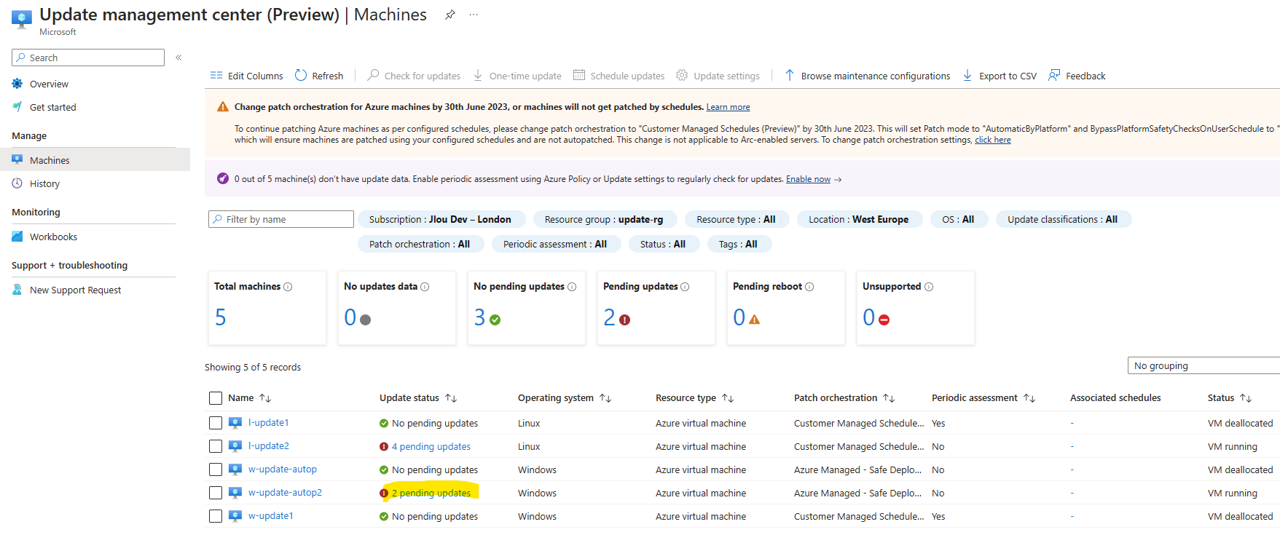This screenshot has height=535, width=1280.
Task: Click the Overview gear icon
Action: point(17,84)
